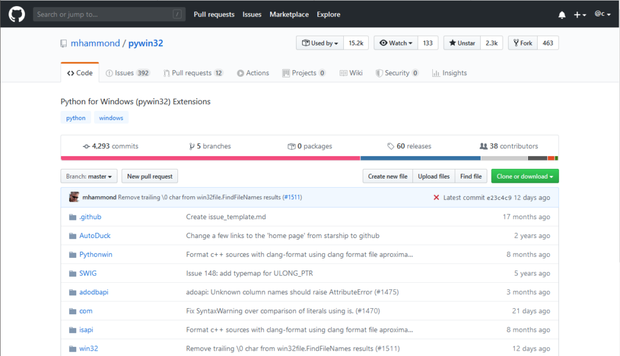The width and height of the screenshot is (620, 356).
Task: Click the blue segment of the language bar
Action: coord(421,158)
